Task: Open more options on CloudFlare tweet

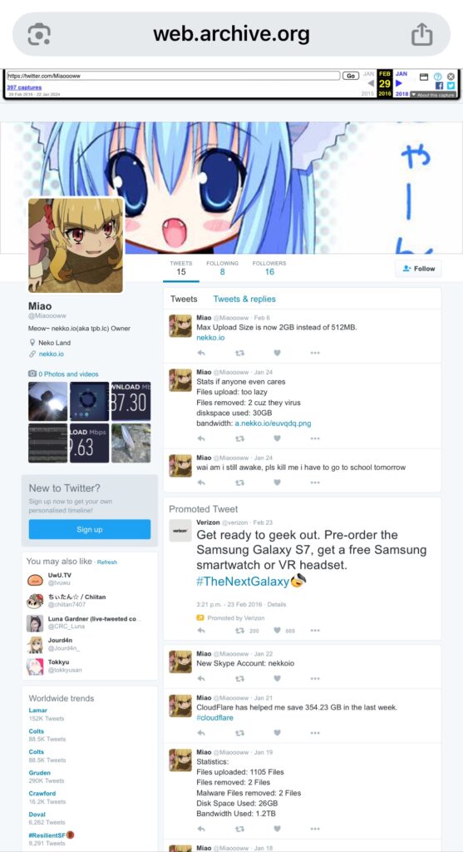Action: [x=315, y=733]
